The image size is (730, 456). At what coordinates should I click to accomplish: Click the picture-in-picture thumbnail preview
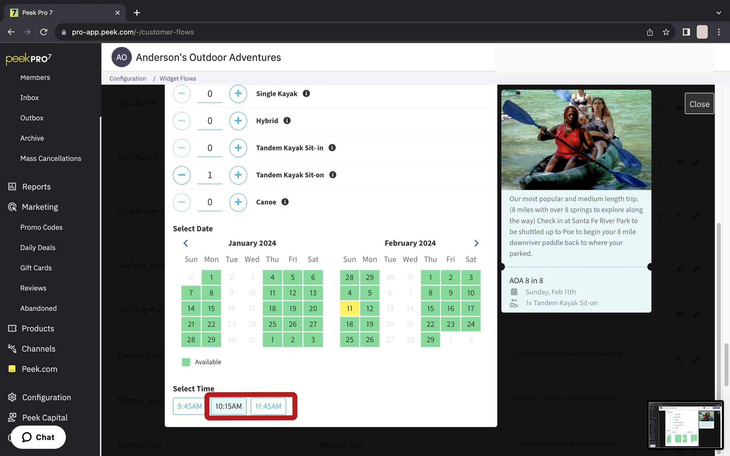(x=685, y=424)
